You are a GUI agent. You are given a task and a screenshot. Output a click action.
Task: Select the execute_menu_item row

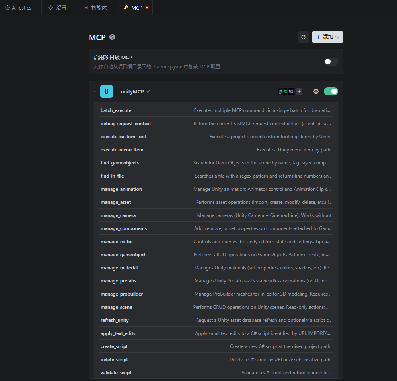[216, 150]
